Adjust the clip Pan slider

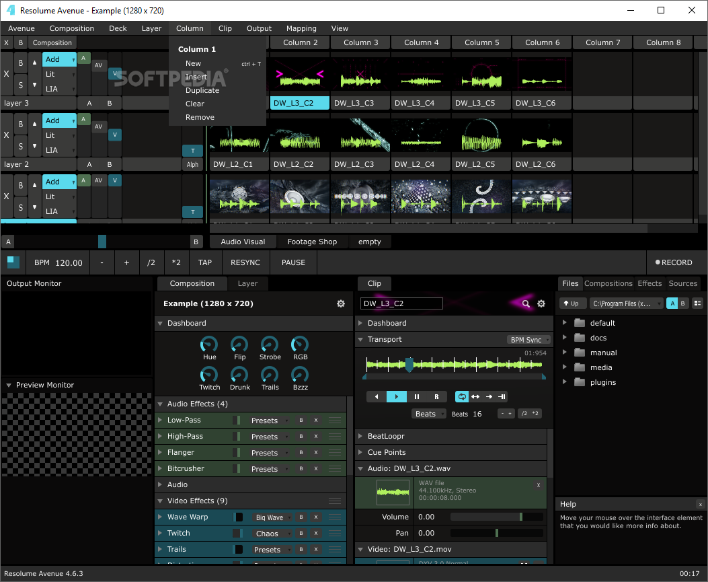[x=497, y=533]
